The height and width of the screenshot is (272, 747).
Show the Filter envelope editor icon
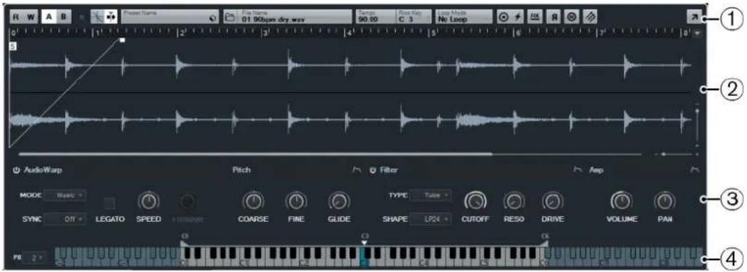(578, 169)
